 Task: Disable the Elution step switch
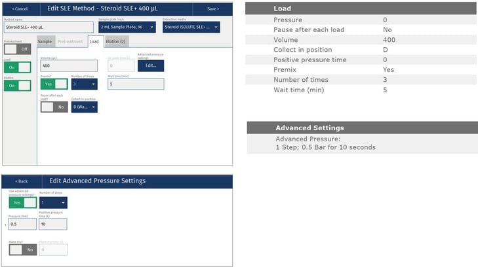(x=18, y=86)
